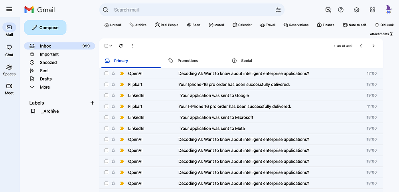The height and width of the screenshot is (192, 399).
Task: Tick the checkbox for LinkedIn Microsoft email
Action: coord(107,117)
